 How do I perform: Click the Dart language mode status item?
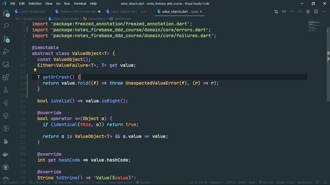coord(252,182)
